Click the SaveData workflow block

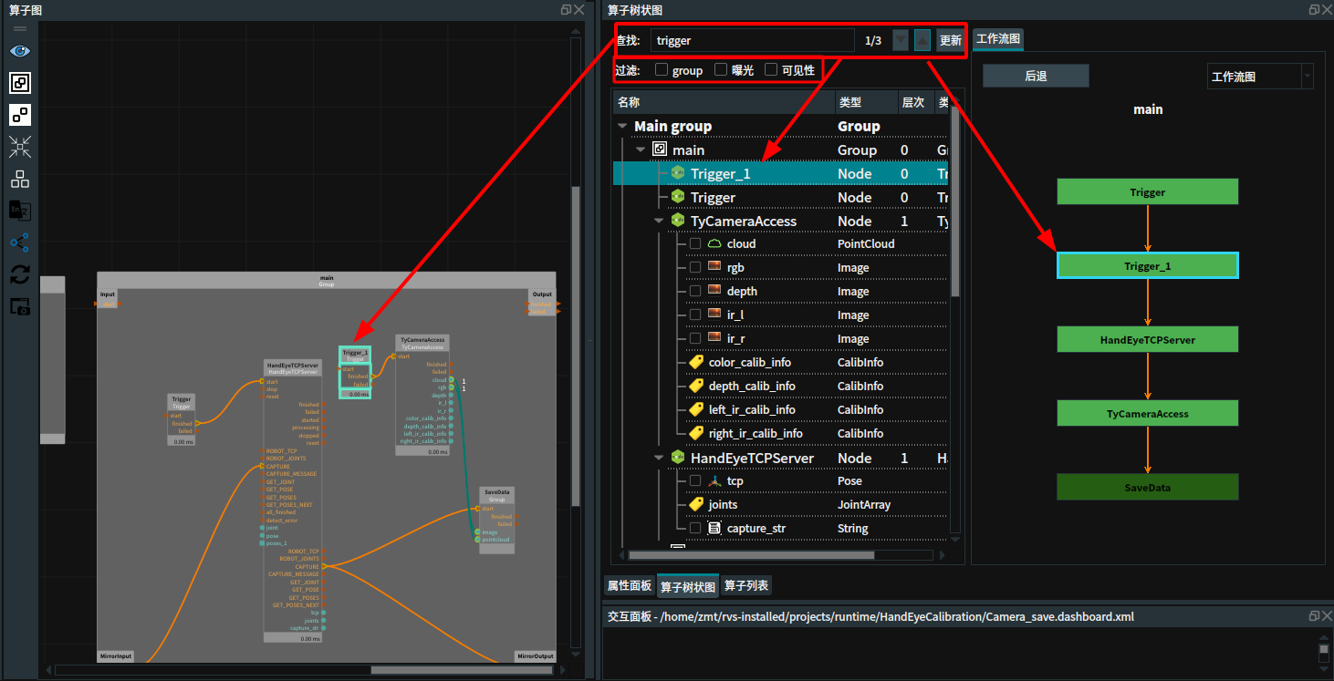tap(1148, 487)
